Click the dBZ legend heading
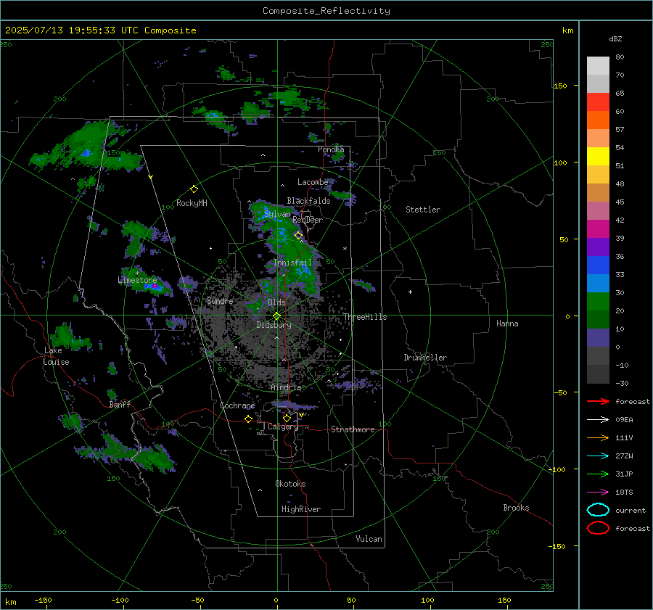The height and width of the screenshot is (610, 653). click(x=615, y=38)
